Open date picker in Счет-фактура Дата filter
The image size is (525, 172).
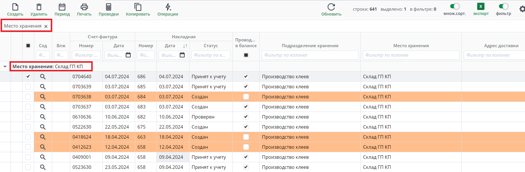[x=128, y=55]
